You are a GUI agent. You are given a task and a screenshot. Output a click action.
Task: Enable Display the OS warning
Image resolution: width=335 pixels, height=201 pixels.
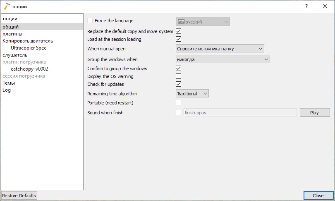tap(179, 76)
